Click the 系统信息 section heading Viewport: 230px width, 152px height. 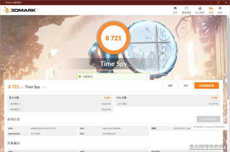tap(13, 119)
